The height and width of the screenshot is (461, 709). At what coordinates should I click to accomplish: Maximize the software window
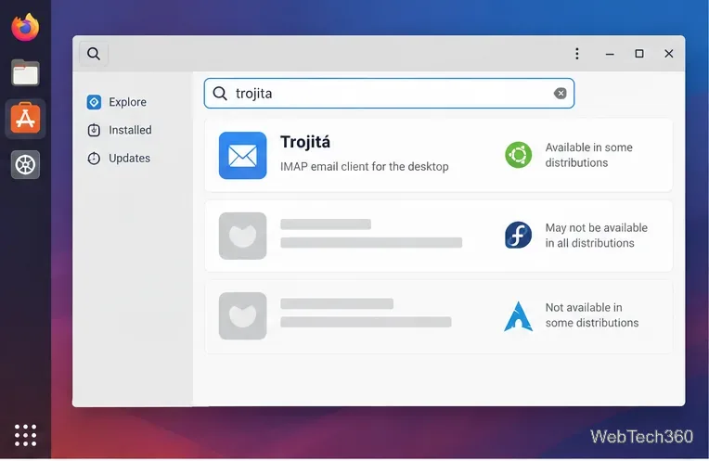pos(639,54)
